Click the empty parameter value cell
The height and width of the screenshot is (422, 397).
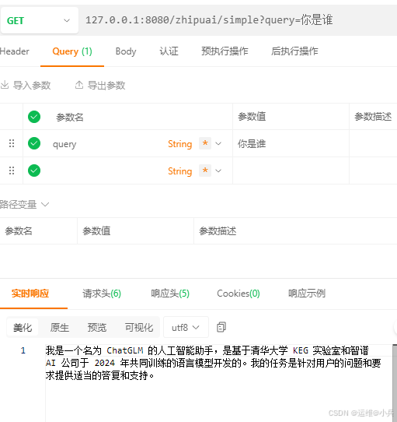point(291,171)
